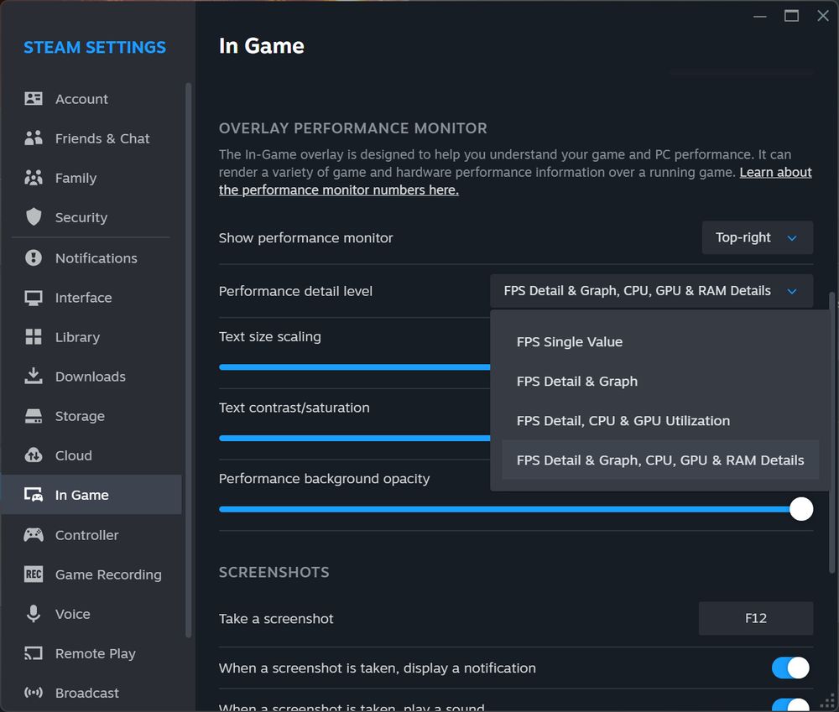Screen dimensions: 839x712
Task: Close the Steam Settings window
Action: pyautogui.click(x=823, y=16)
